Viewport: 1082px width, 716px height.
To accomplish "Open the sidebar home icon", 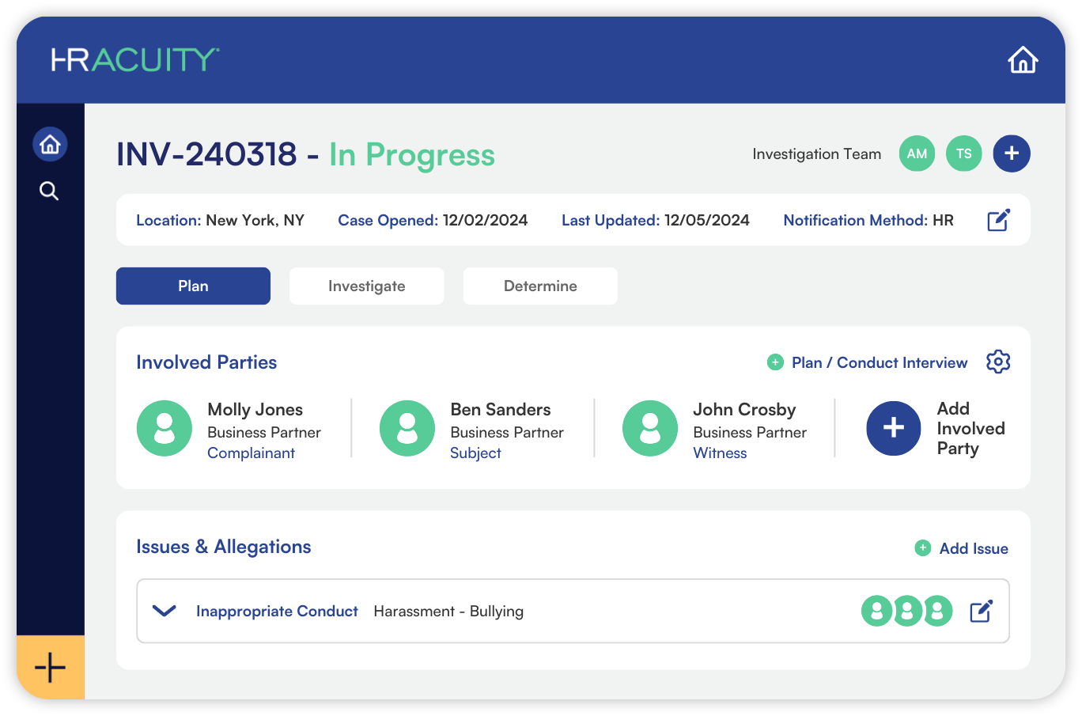I will (x=50, y=145).
